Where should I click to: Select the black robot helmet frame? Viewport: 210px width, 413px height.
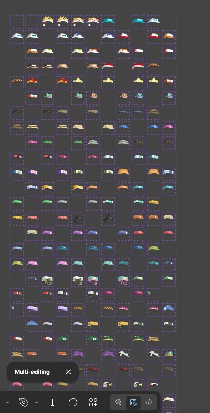[x=78, y=219]
